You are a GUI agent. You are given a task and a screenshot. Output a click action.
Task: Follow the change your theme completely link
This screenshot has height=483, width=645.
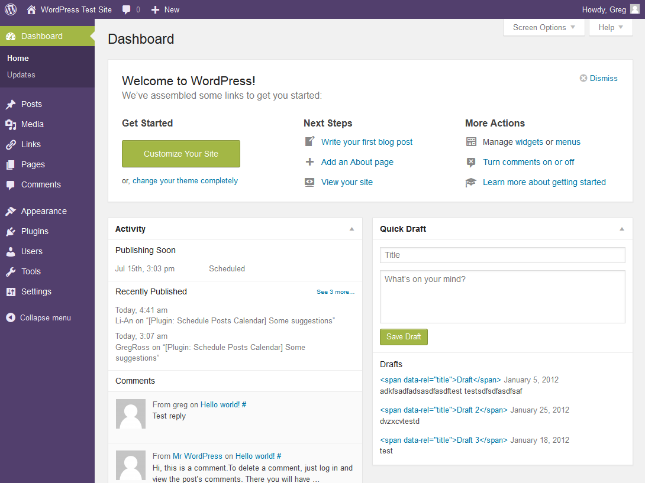(185, 181)
